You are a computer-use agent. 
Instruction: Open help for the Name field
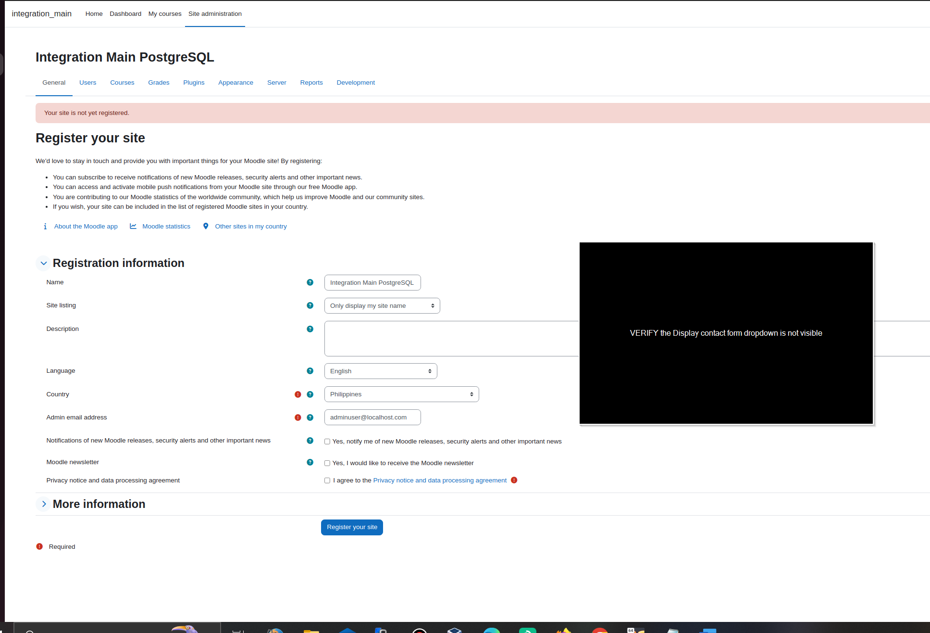pos(310,282)
